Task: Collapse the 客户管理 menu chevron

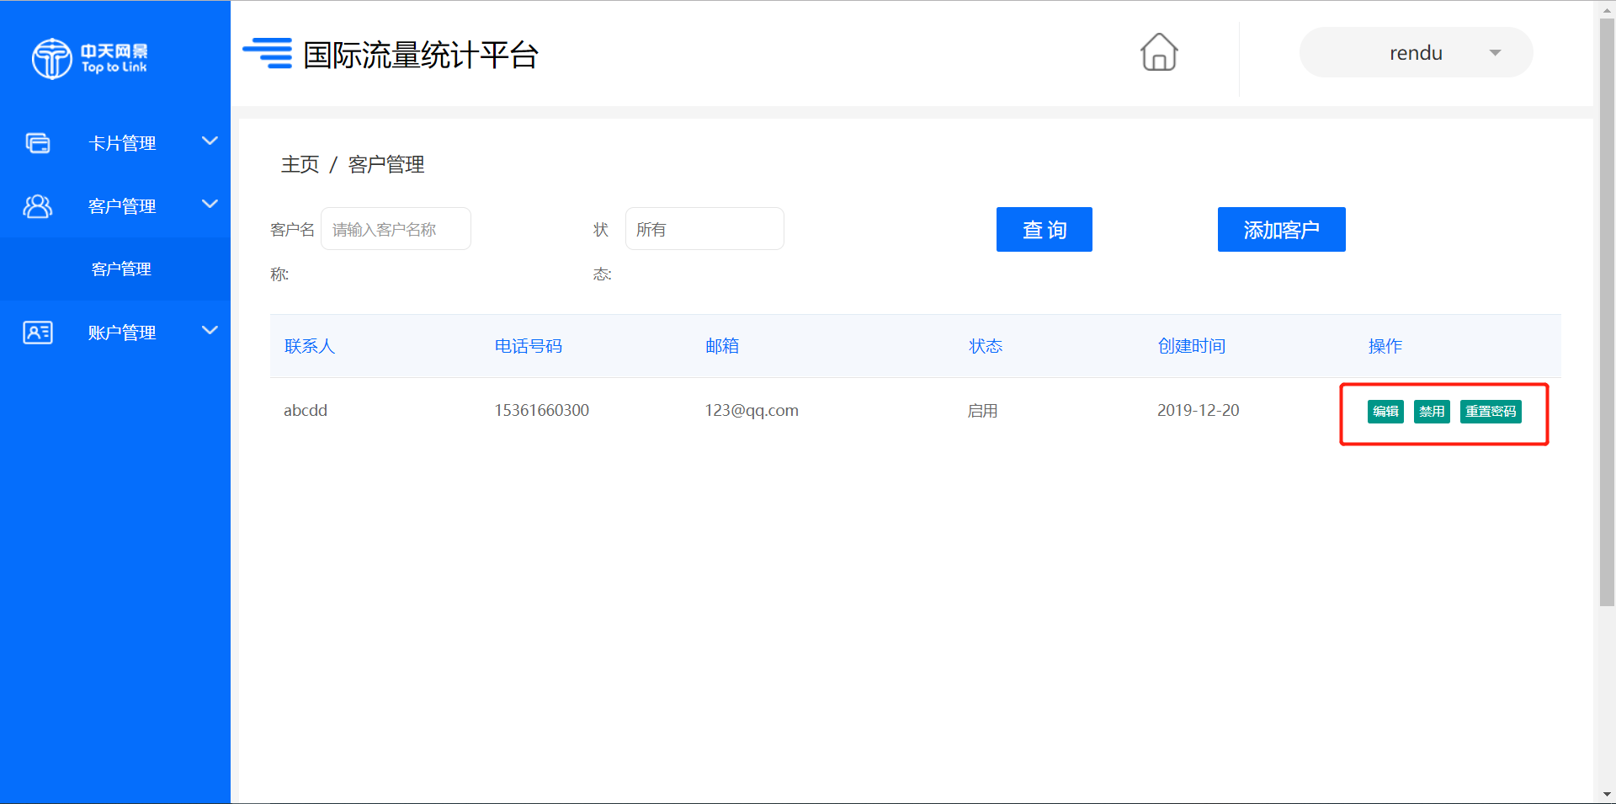Action: 210,204
